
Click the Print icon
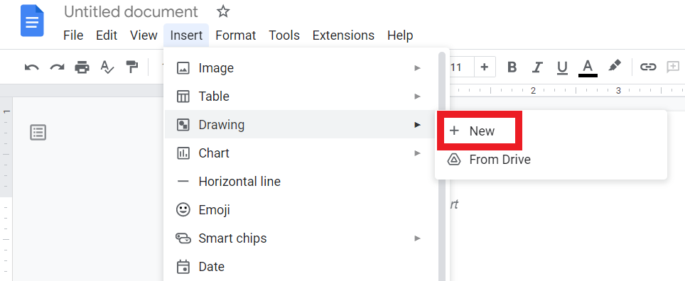pos(82,67)
